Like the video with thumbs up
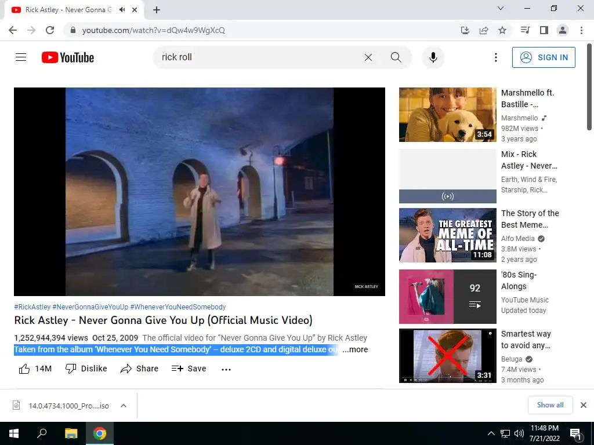The image size is (594, 445). 35,369
